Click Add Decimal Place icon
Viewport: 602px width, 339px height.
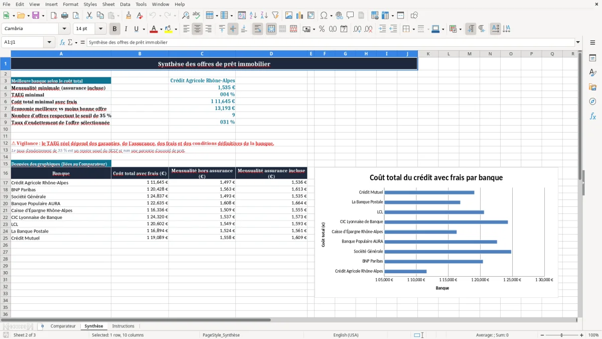[x=357, y=29]
